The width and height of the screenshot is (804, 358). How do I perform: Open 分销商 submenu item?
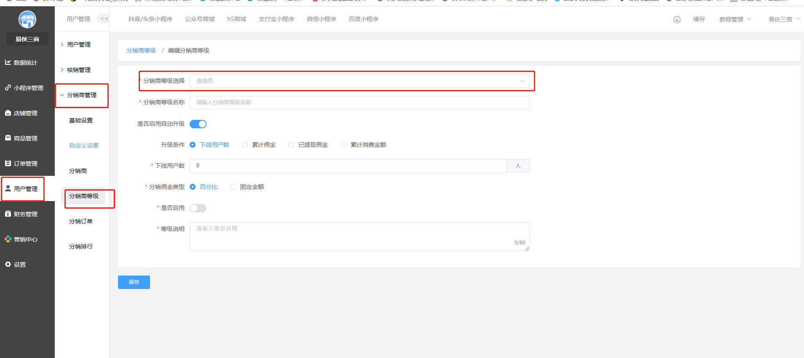[x=78, y=171]
